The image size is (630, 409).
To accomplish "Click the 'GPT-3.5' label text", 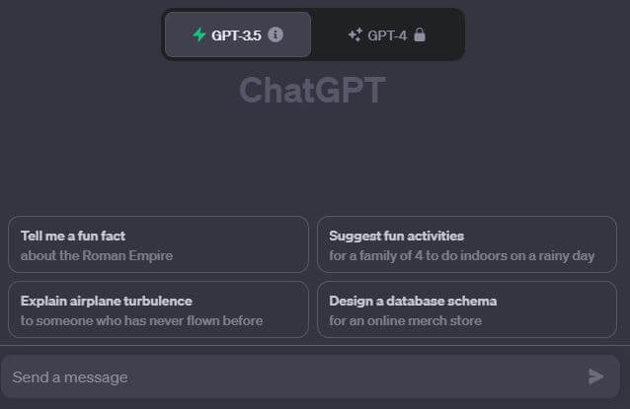I will coord(236,35).
